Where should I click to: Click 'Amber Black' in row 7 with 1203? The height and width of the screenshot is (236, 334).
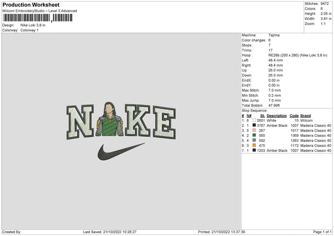[277, 151]
